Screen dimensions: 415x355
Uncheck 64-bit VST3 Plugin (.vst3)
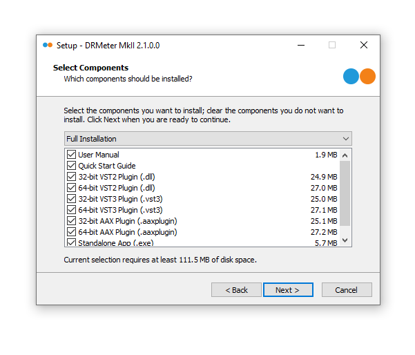pos(71,210)
